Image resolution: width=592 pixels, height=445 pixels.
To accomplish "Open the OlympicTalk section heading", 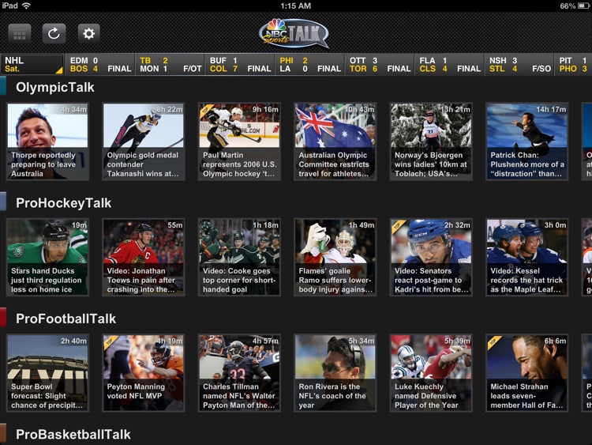I will coord(55,87).
